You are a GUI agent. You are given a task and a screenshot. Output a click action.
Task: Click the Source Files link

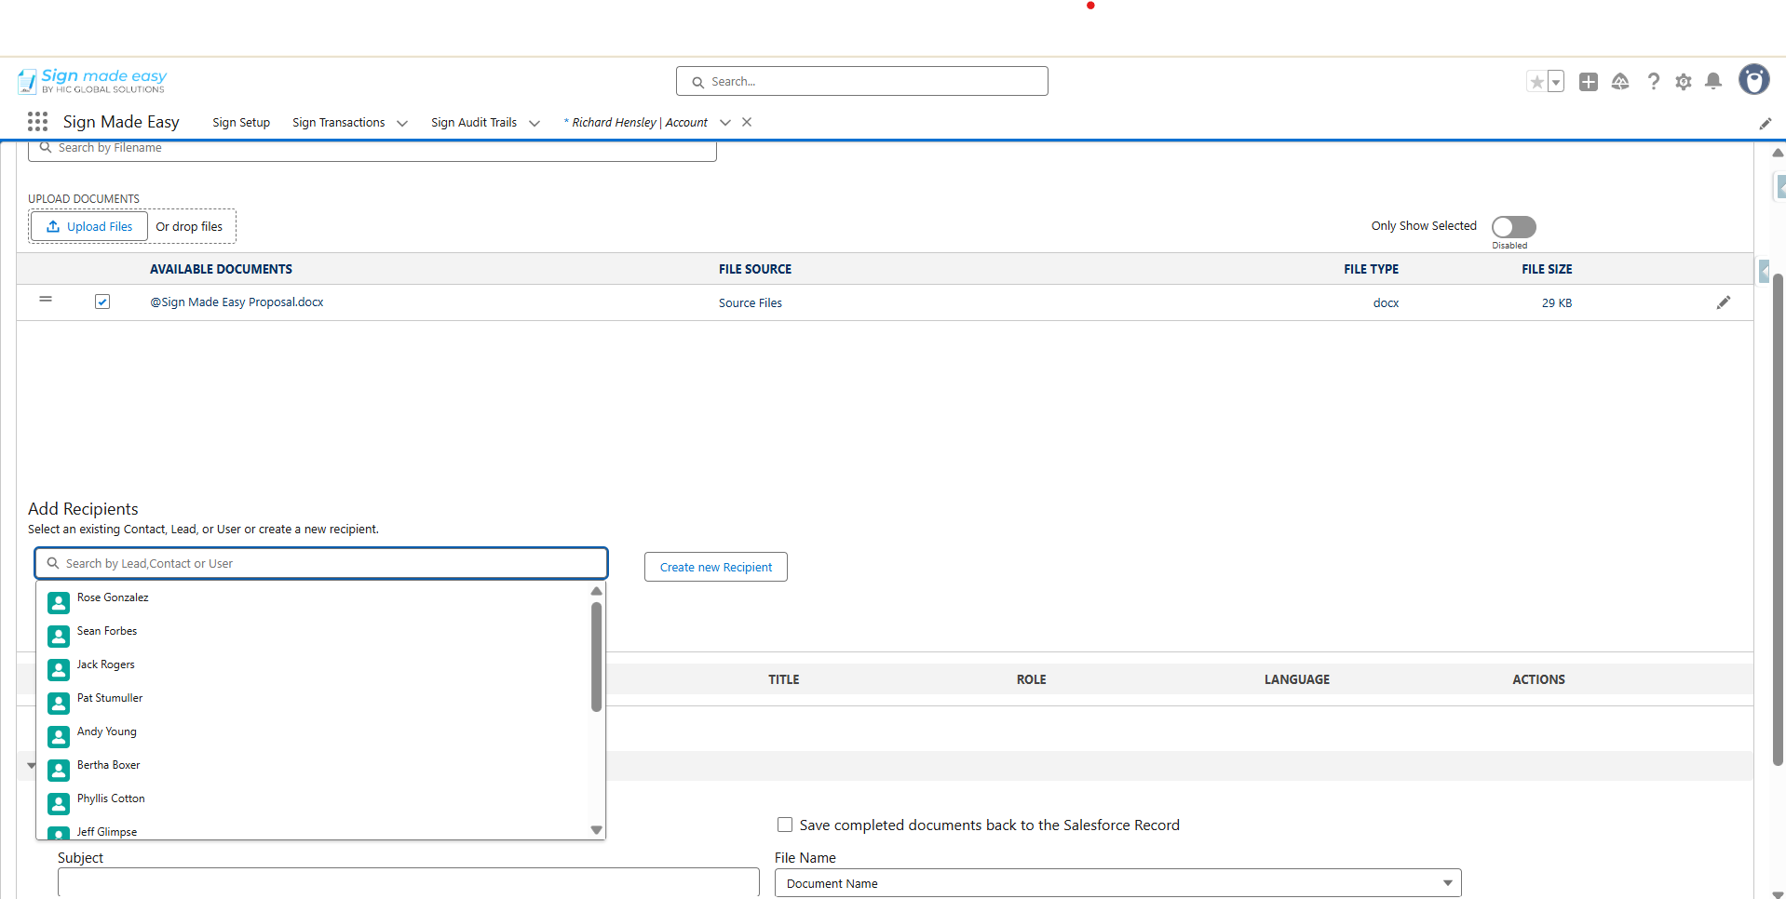coord(751,303)
